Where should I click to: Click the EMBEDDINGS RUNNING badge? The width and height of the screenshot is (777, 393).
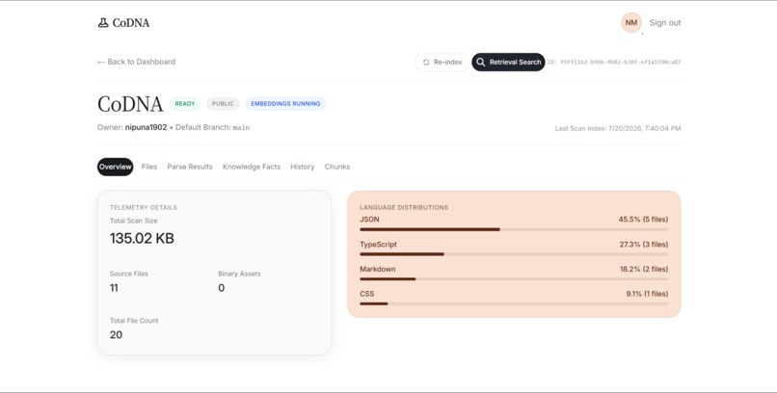(x=285, y=104)
